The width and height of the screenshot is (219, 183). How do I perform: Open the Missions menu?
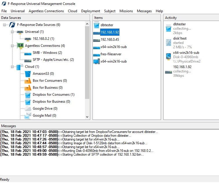(126, 11)
